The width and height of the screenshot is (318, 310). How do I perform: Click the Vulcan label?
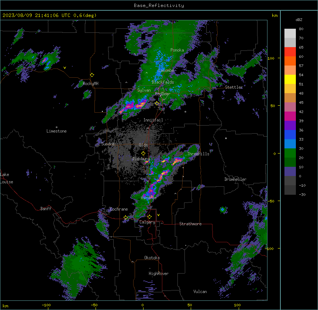(200, 292)
